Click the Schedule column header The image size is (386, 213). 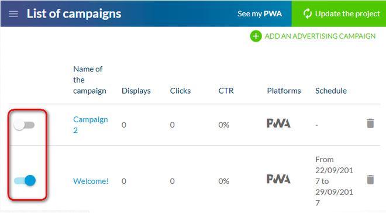point(331,91)
